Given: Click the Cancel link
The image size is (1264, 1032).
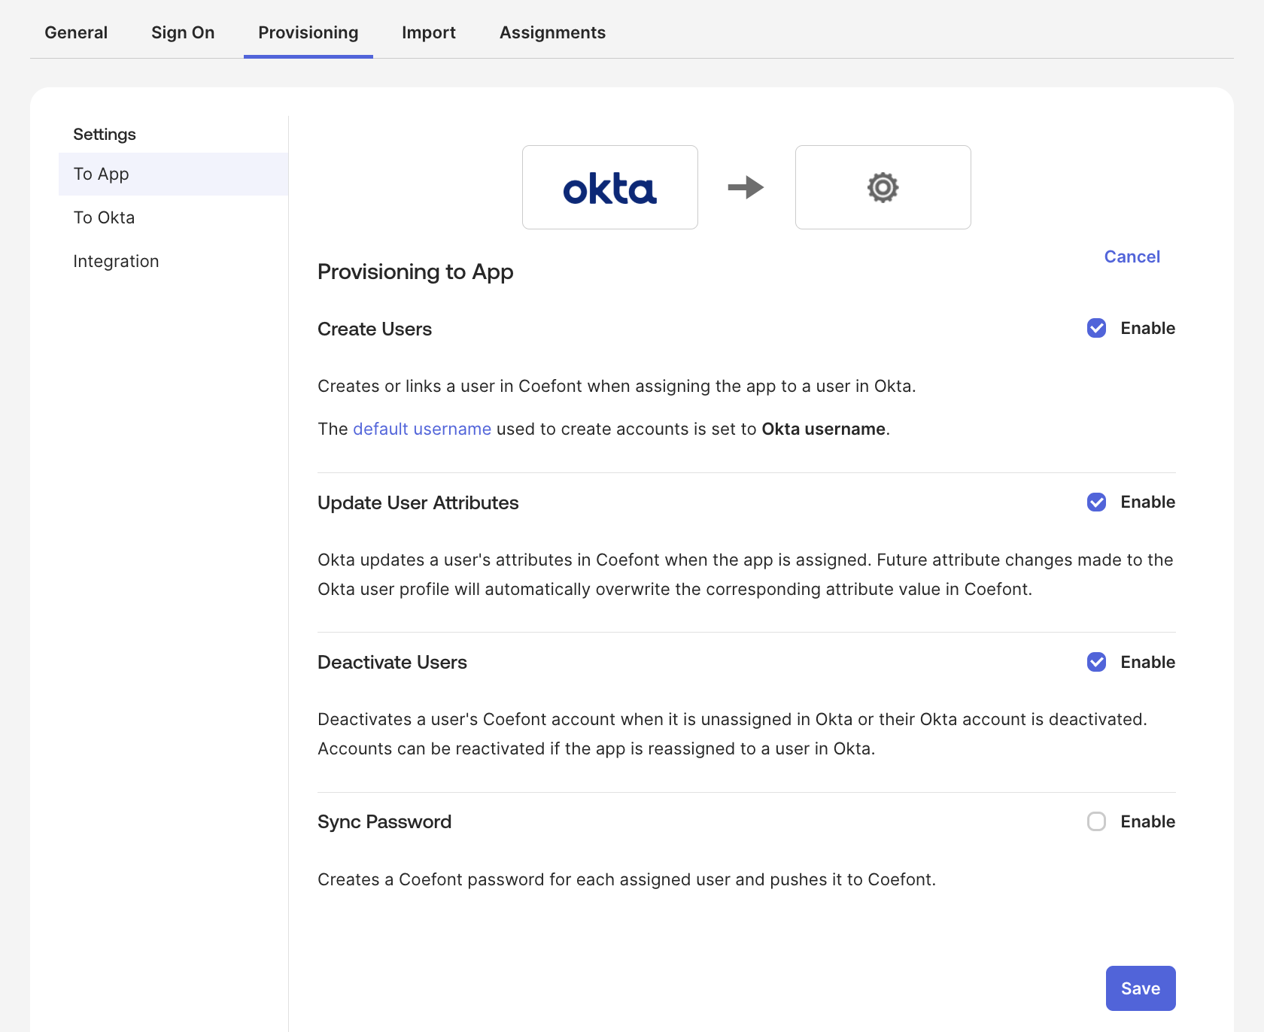Looking at the screenshot, I should tap(1132, 256).
